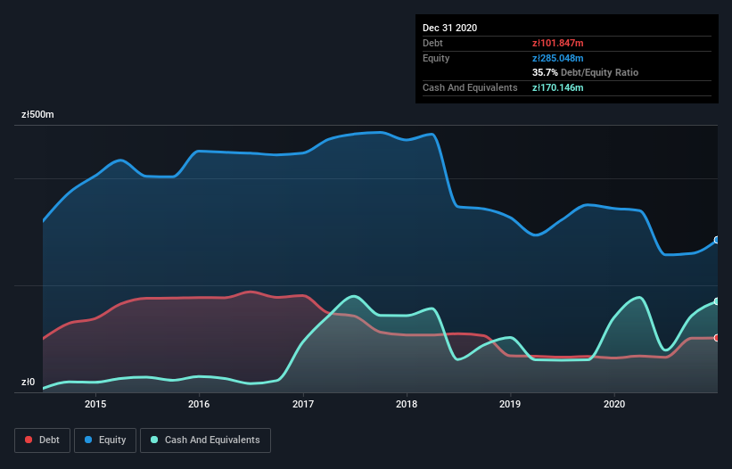The image size is (732, 469).
Task: Click the red Debt legend dot
Action: pyautogui.click(x=29, y=440)
